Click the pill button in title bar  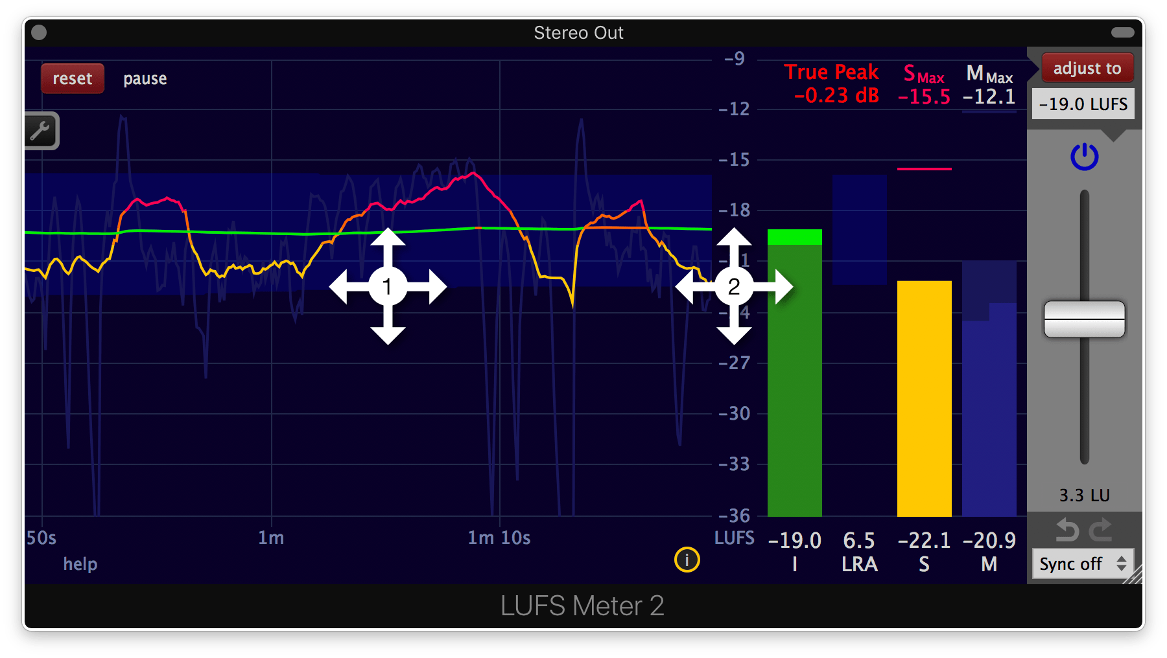1122,32
